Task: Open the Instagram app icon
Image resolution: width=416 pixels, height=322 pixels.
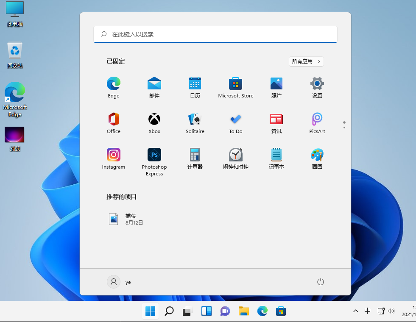Action: (x=114, y=155)
